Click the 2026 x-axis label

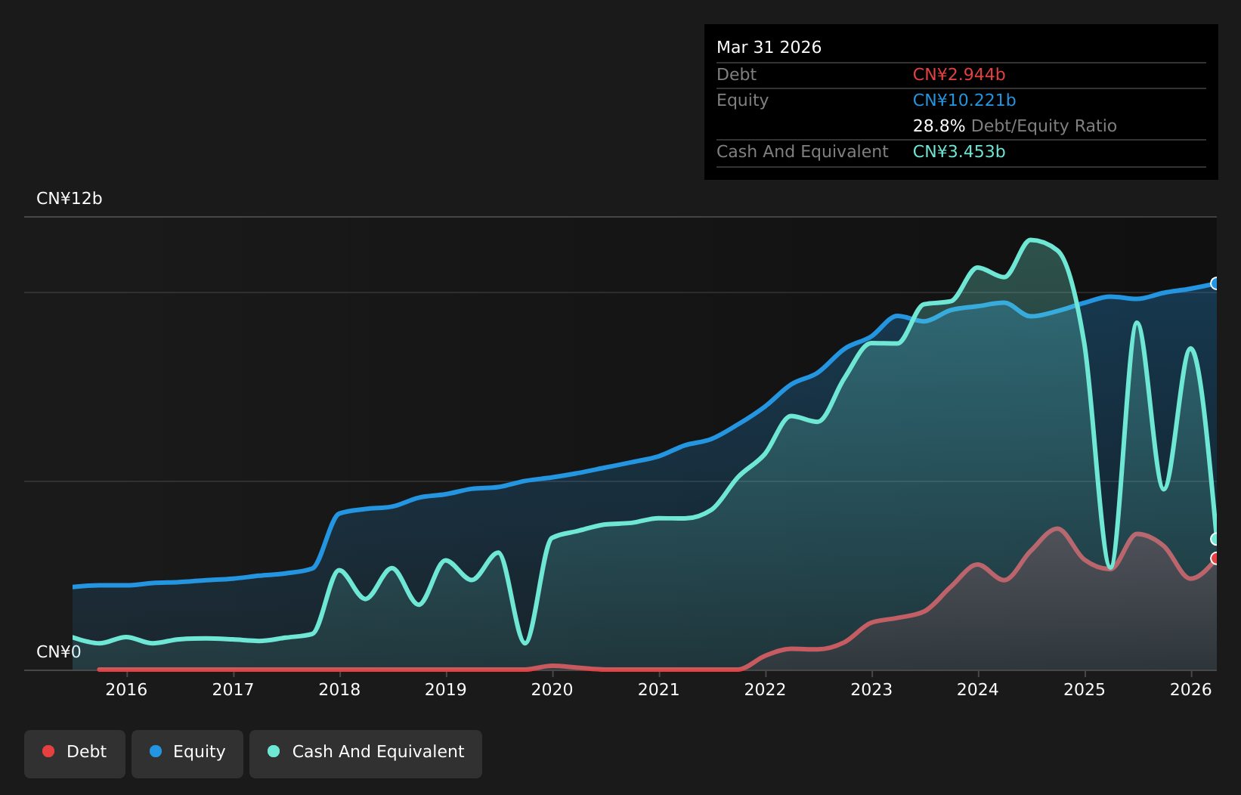(x=1191, y=689)
